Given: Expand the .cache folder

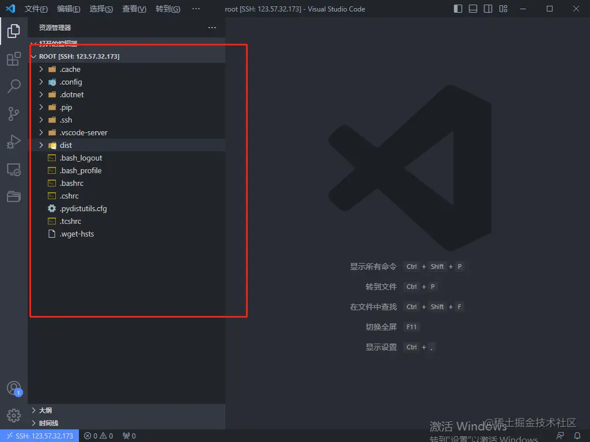Looking at the screenshot, I should (127, 69).
